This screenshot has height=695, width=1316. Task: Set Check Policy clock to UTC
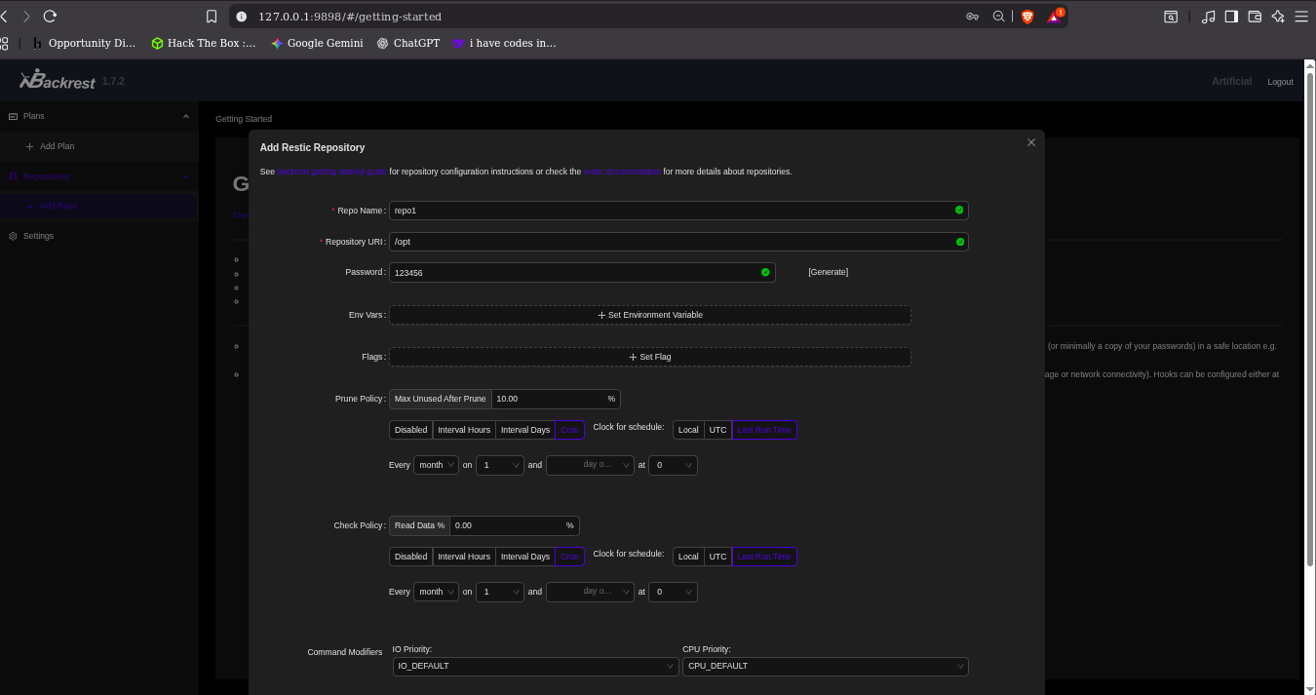coord(717,557)
